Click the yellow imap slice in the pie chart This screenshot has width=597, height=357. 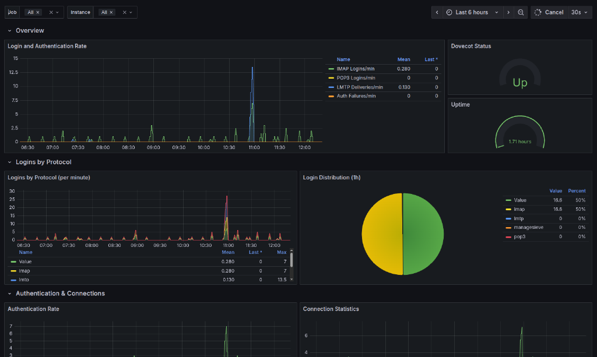[382, 233]
